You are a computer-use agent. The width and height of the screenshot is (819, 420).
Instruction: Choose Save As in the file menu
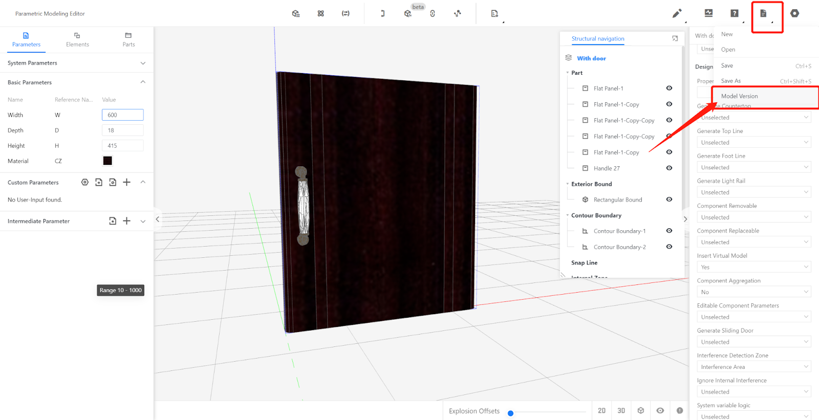click(731, 81)
